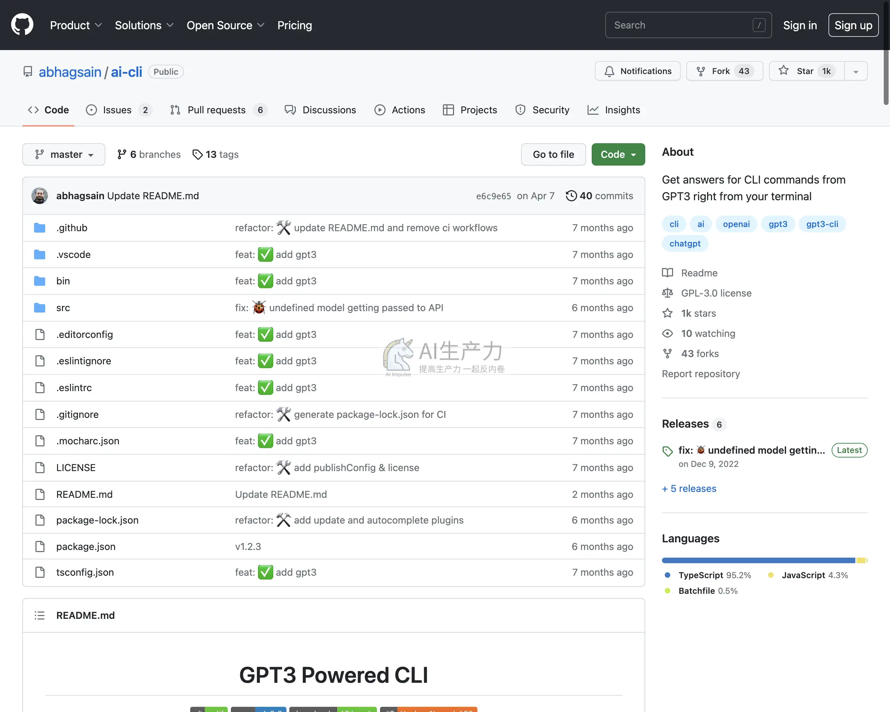
Task: Click the Batchfile 0.5% language entry
Action: pyautogui.click(x=701, y=591)
